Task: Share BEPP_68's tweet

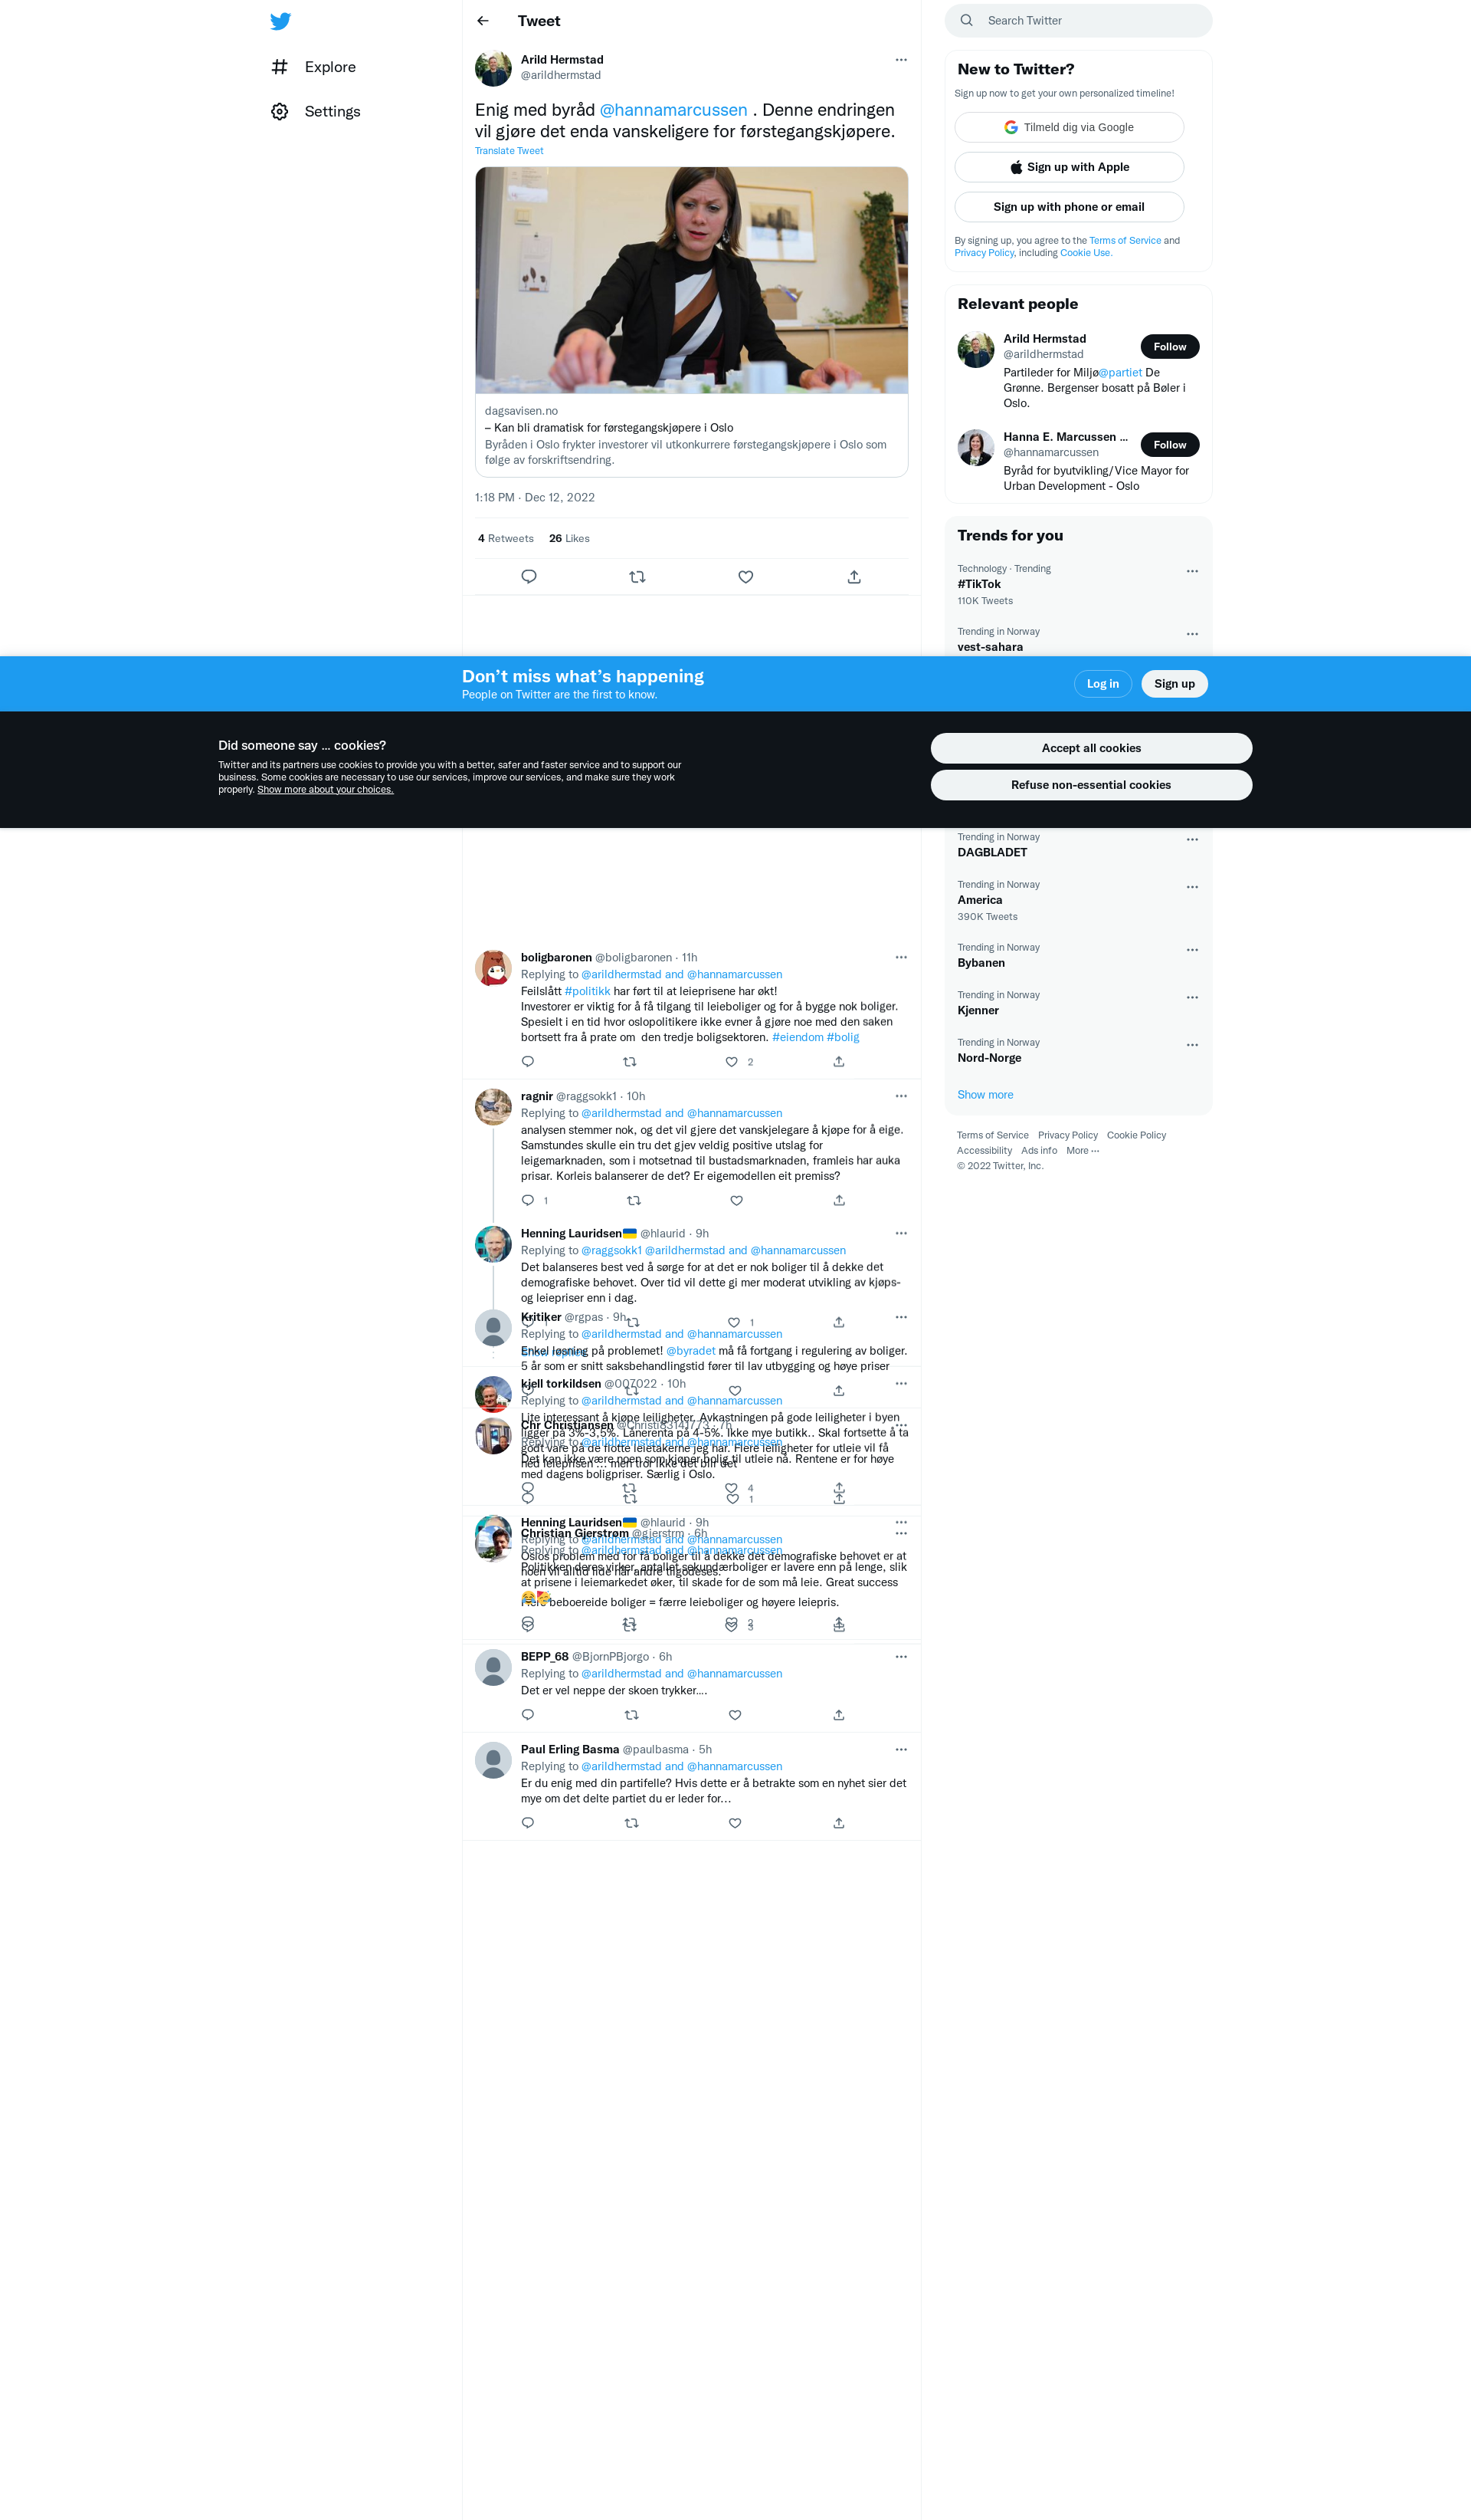Action: 840,1715
